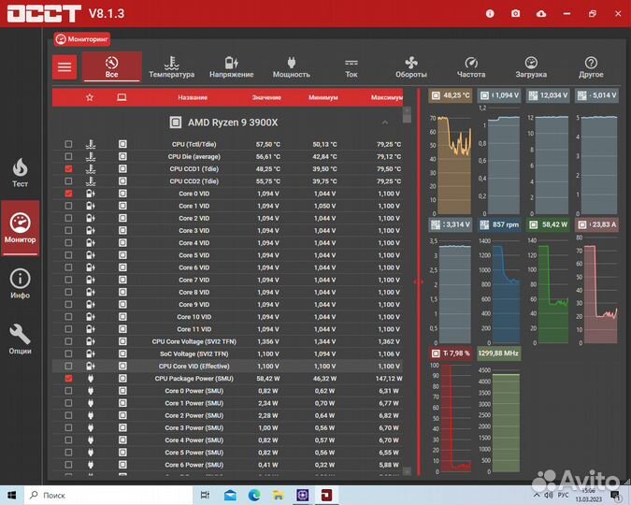Image resolution: width=631 pixels, height=505 pixels.
Task: Click the camera screenshot icon in title bar
Action: (x=515, y=14)
